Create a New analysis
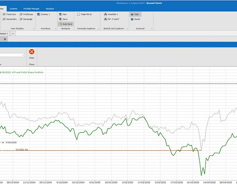Screen dimensions: 237x184 (x=63, y=14)
